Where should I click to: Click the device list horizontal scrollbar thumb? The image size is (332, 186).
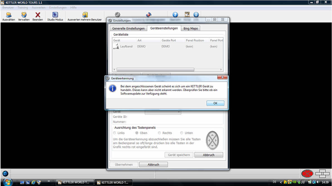155,69
